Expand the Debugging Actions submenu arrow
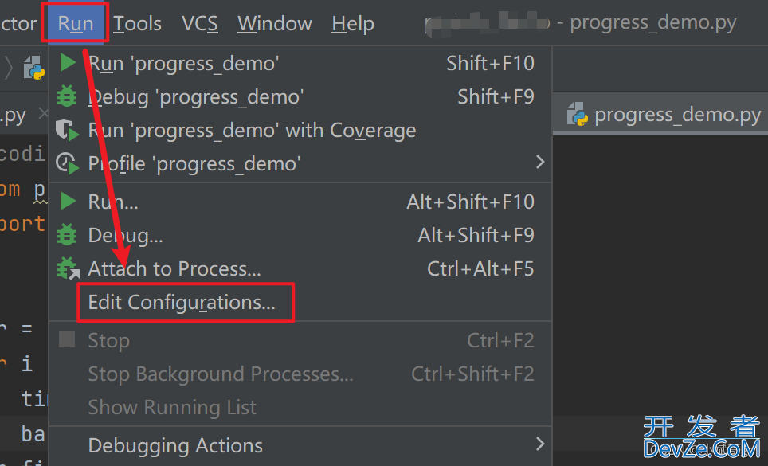 (540, 444)
